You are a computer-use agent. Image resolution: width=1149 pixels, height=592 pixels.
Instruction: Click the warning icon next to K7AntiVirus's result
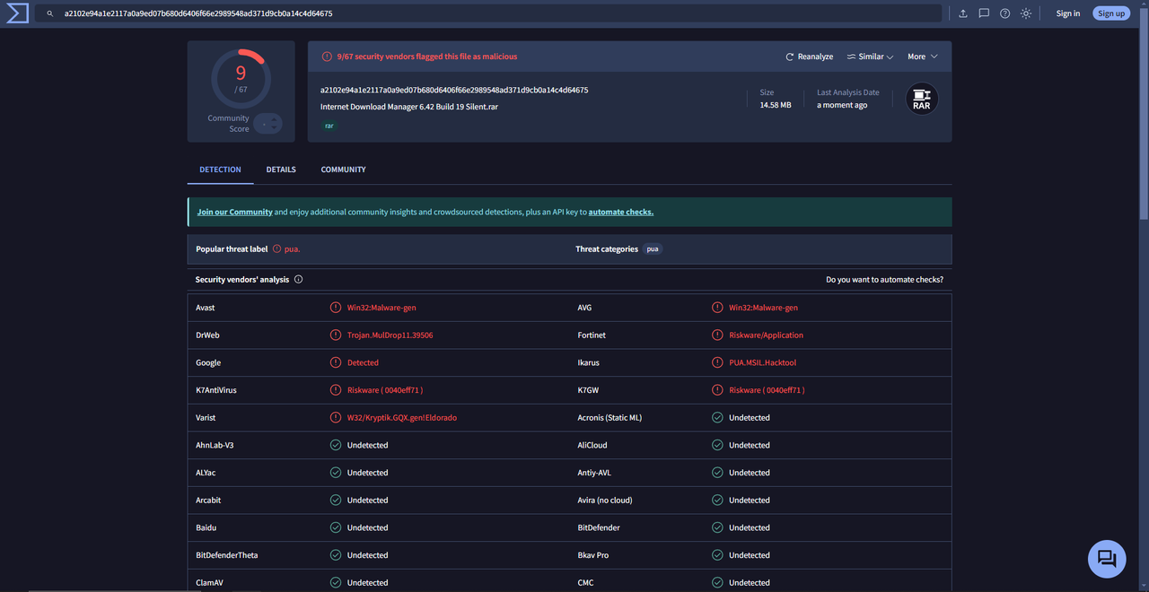coord(336,390)
